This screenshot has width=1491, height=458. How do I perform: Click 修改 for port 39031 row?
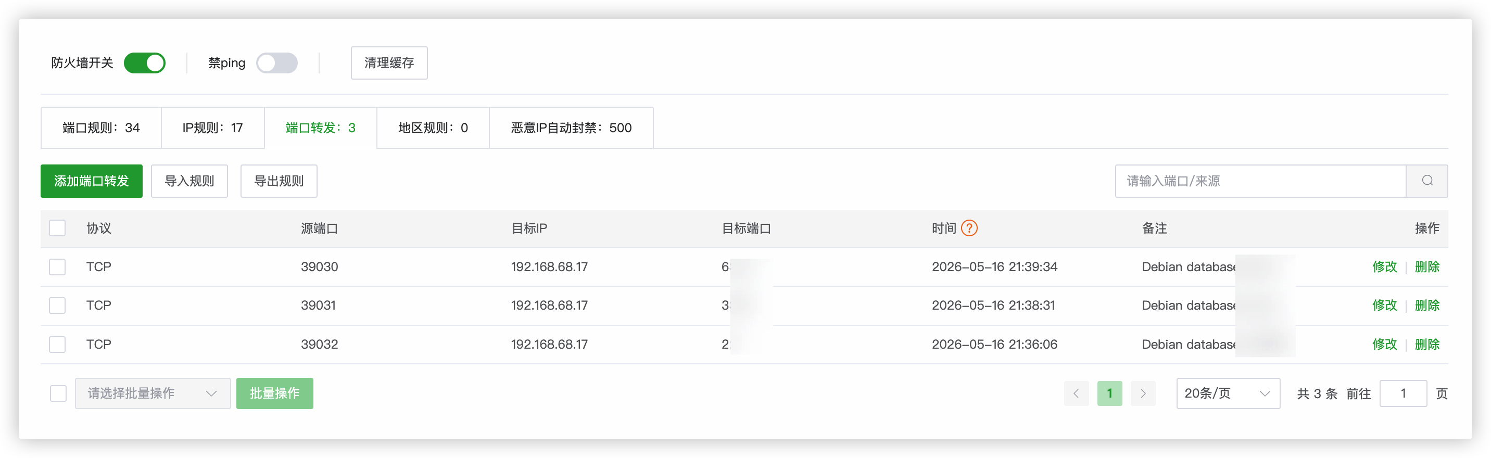1384,306
